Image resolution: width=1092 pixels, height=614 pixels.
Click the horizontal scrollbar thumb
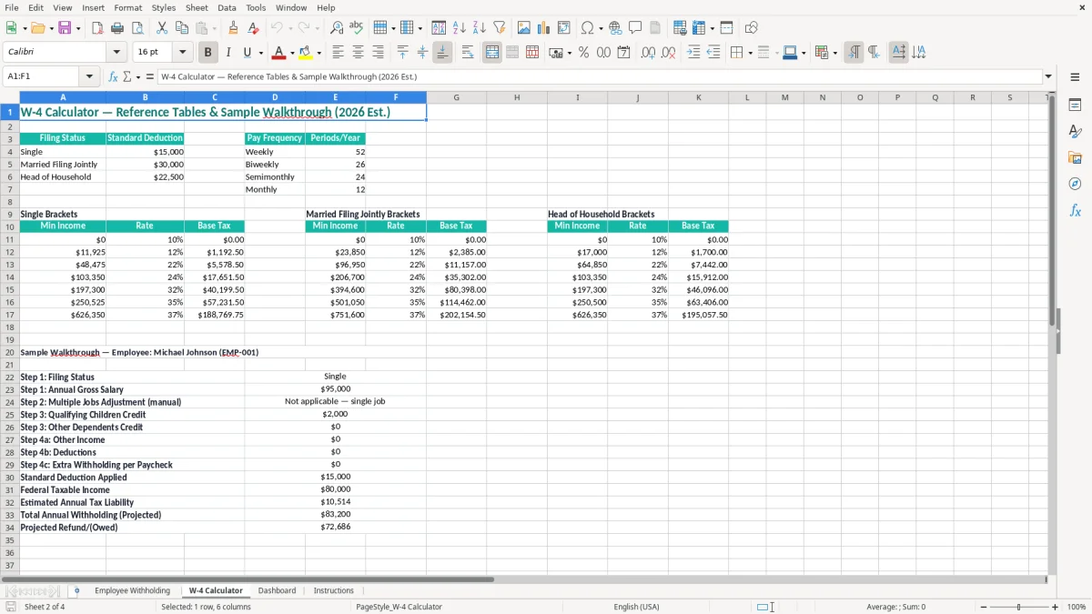(x=248, y=579)
